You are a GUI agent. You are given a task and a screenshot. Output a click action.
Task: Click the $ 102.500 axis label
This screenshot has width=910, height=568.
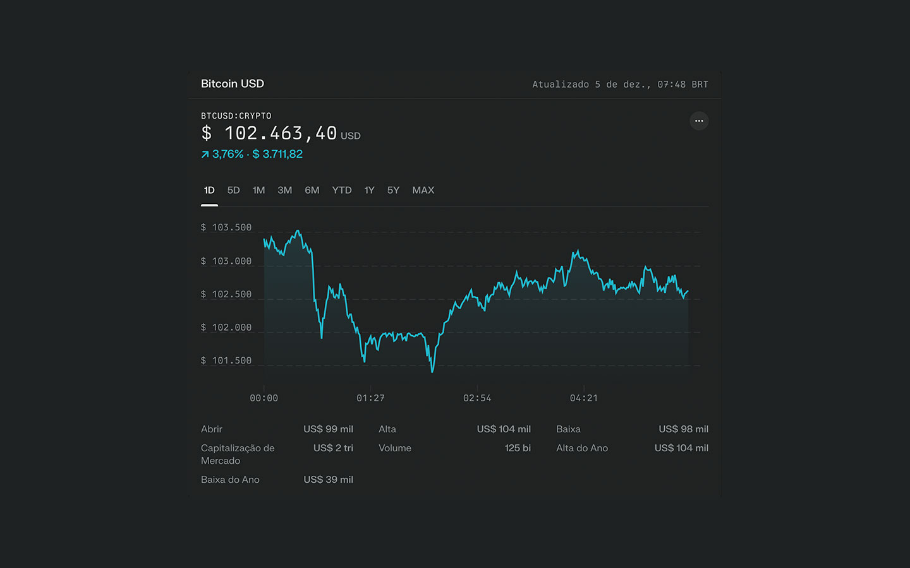point(226,294)
